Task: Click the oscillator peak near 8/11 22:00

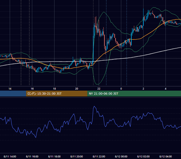Action: point(94,106)
